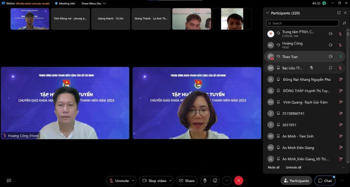
Task: Click the participant Search field
Action: (302, 23)
